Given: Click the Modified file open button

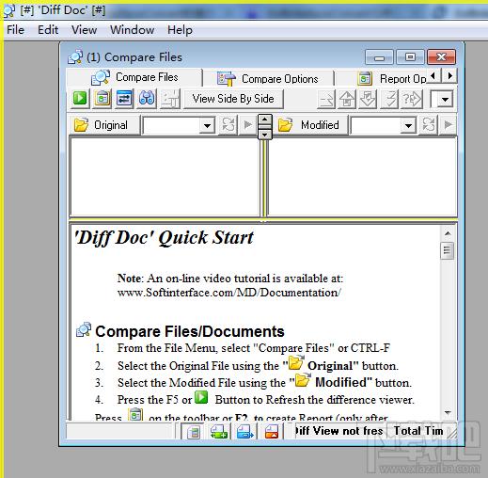Looking at the screenshot, I should coord(311,125).
